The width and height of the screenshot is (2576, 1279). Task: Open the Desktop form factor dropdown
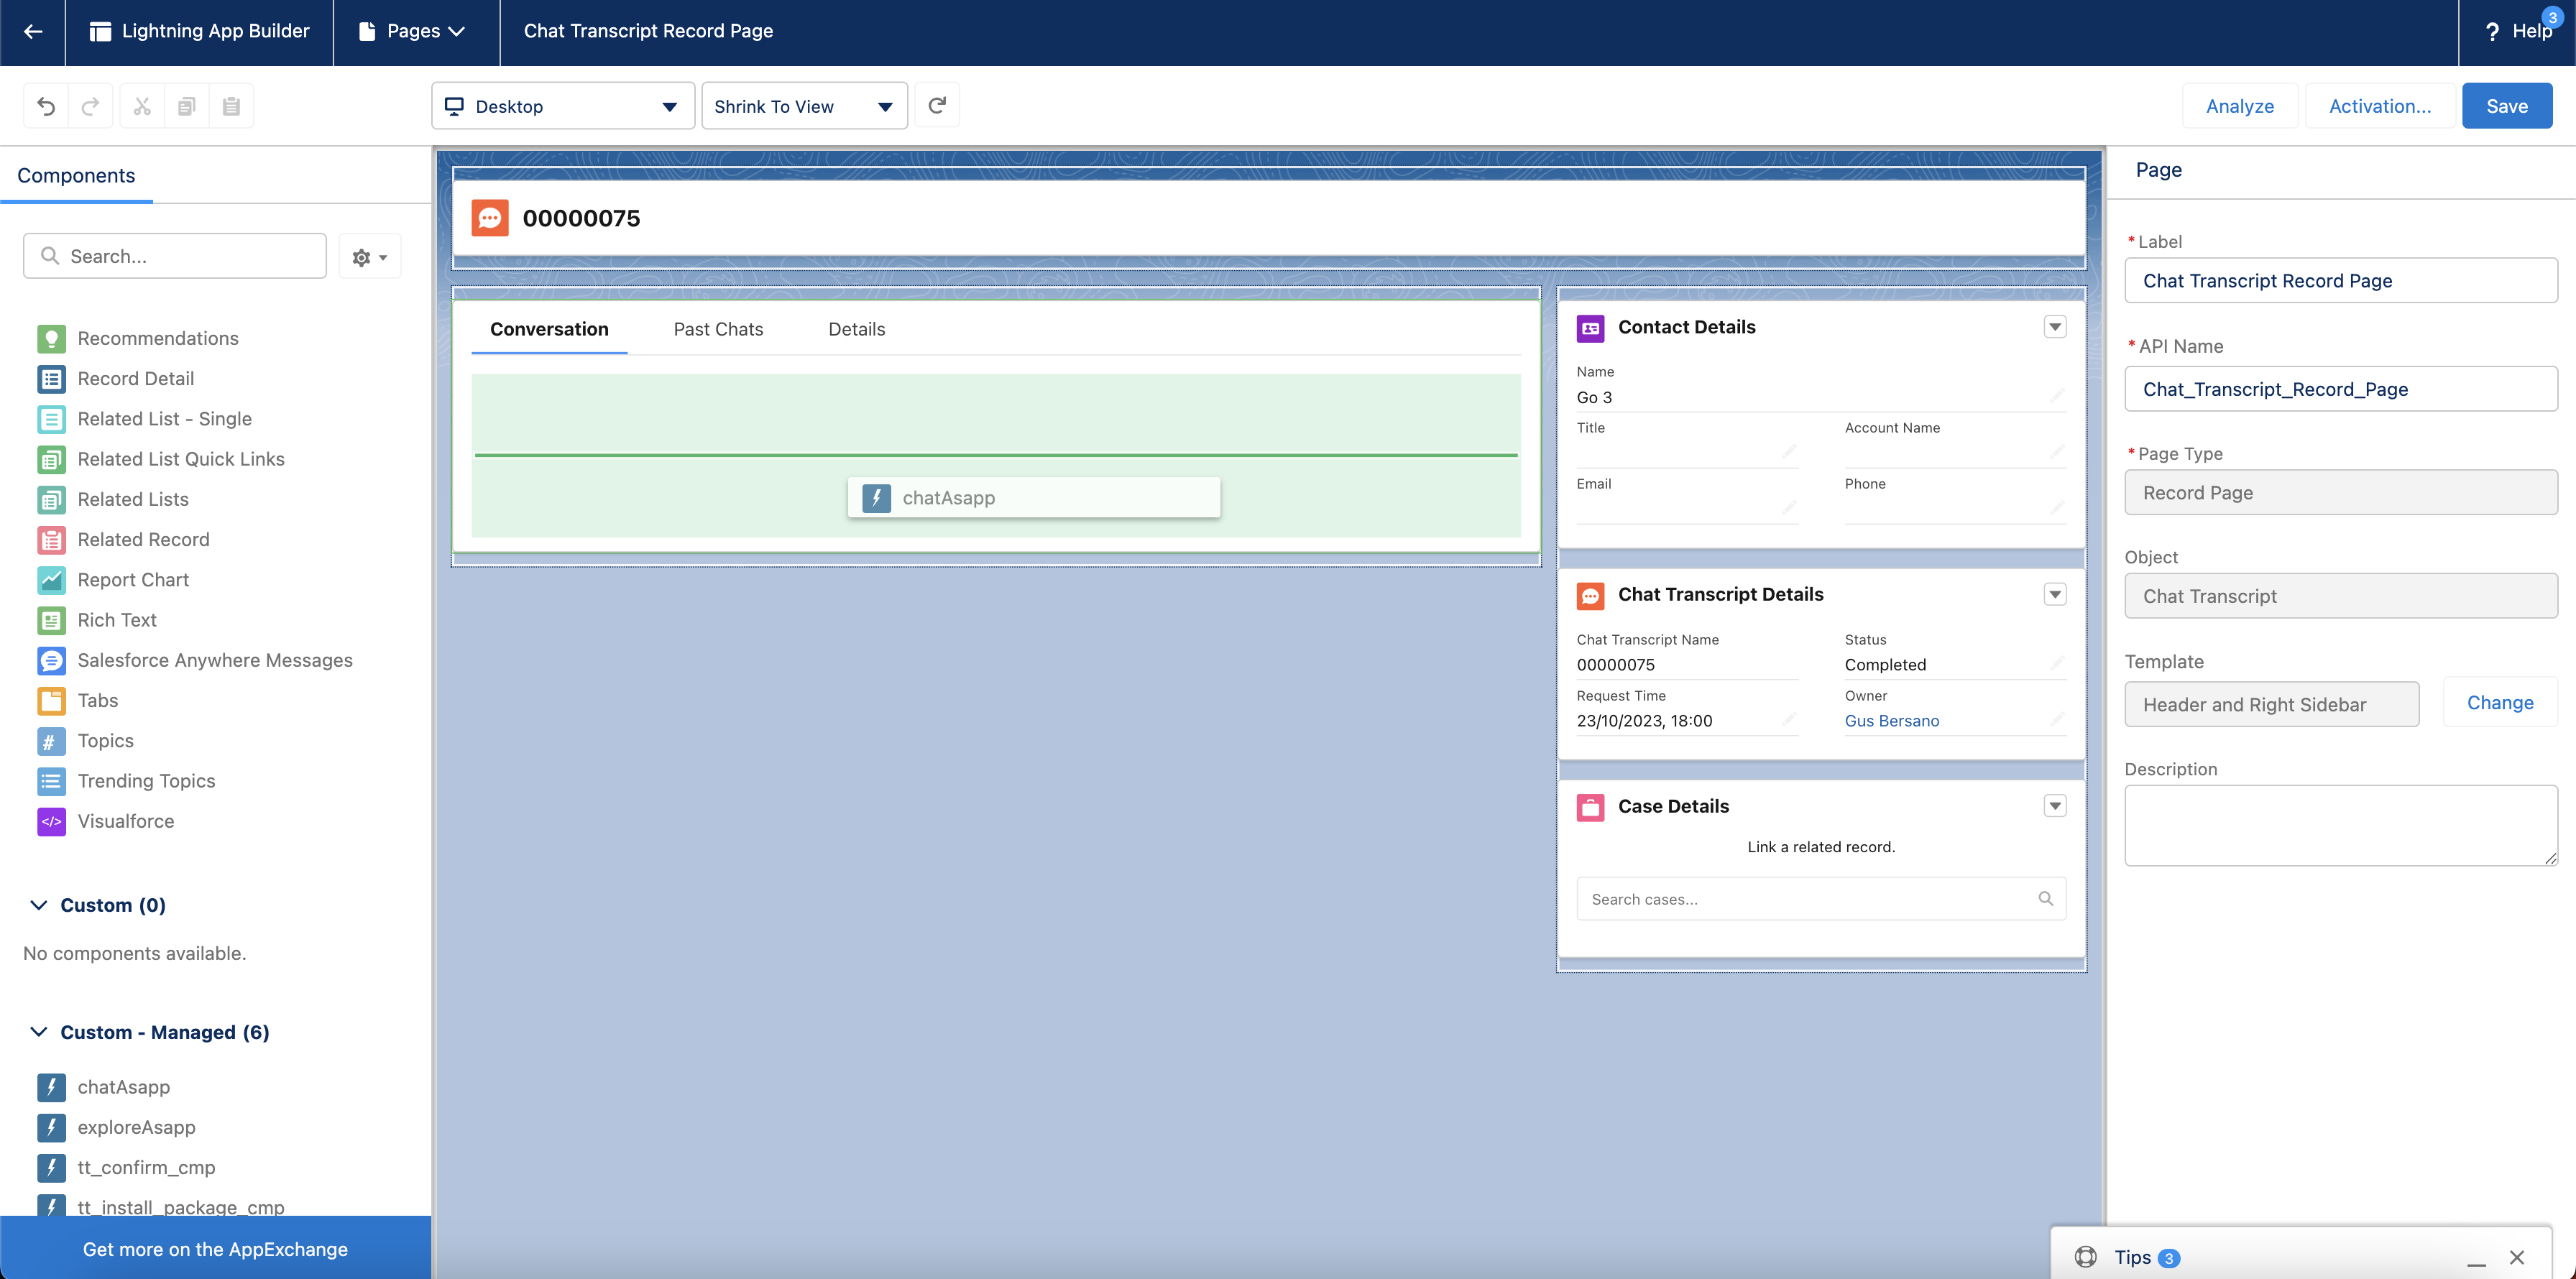(562, 106)
